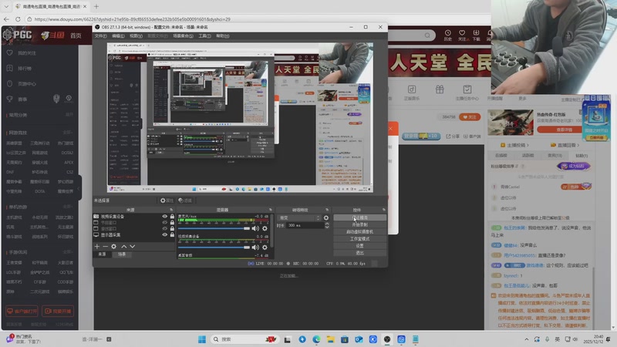This screenshot has height=347, width=617.
Task: Open OBS 设置 settings button
Action: [359, 246]
